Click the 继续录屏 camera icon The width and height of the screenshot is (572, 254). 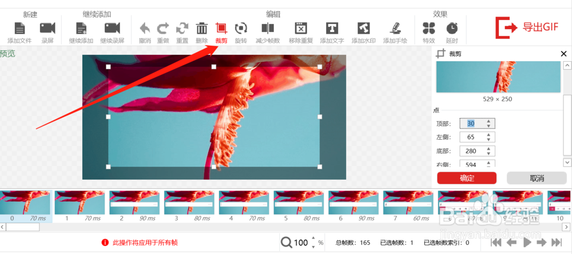coord(112,28)
